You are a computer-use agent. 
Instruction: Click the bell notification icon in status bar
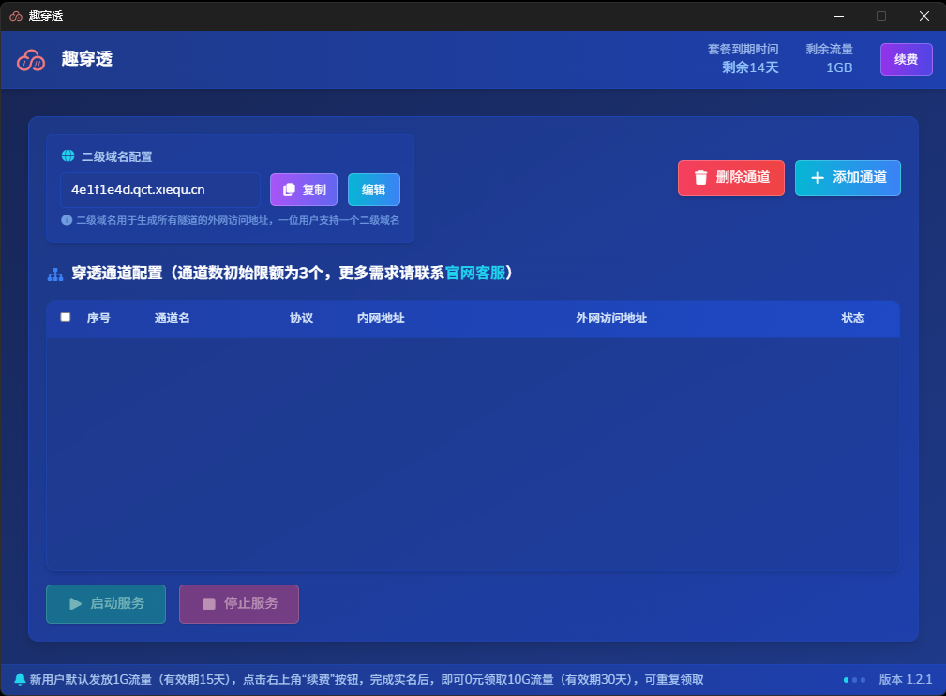20,679
